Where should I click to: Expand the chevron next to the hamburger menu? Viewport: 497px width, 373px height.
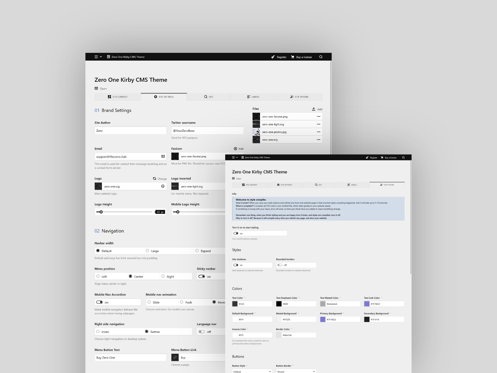coord(101,57)
